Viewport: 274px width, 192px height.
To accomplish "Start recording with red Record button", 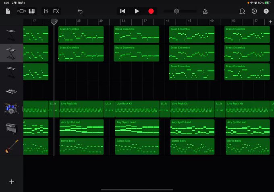I will [151, 11].
